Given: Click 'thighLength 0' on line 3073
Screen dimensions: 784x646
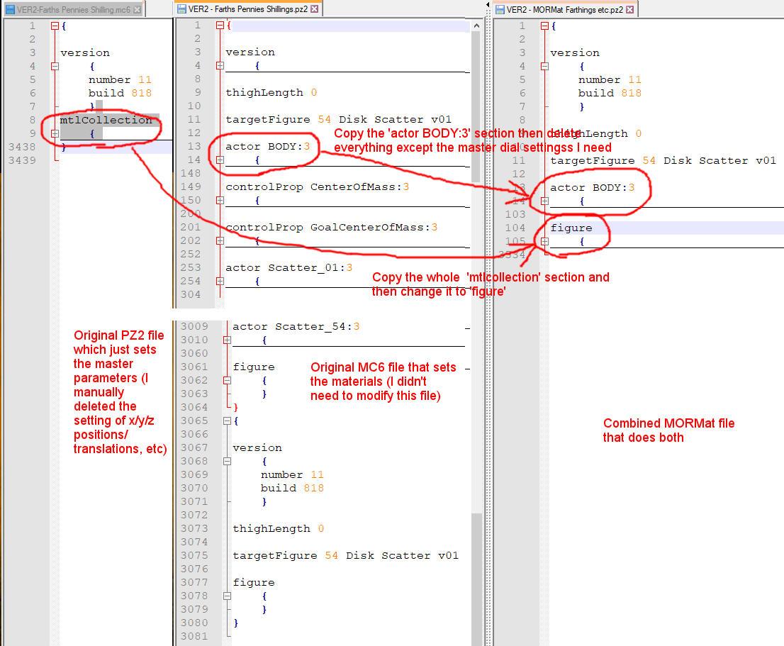Looking at the screenshot, I should pos(279,529).
